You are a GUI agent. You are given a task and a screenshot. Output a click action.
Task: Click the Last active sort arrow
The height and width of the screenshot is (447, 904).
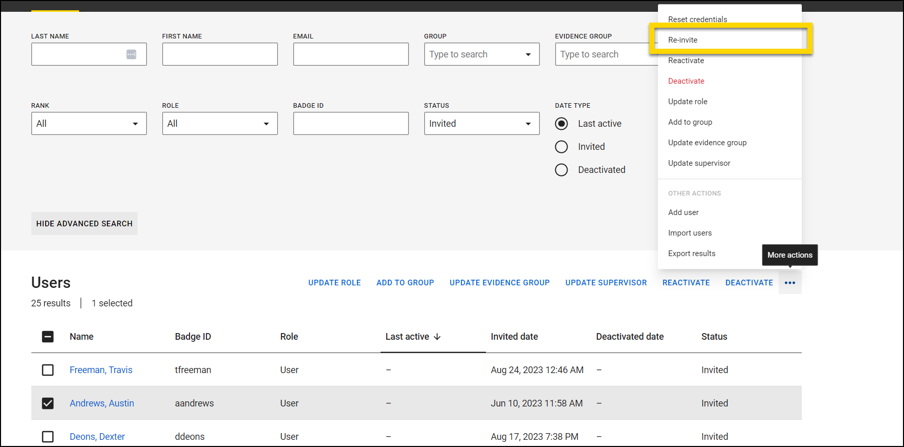(437, 337)
